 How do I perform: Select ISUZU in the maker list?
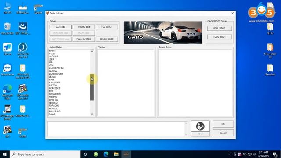point(52,54)
